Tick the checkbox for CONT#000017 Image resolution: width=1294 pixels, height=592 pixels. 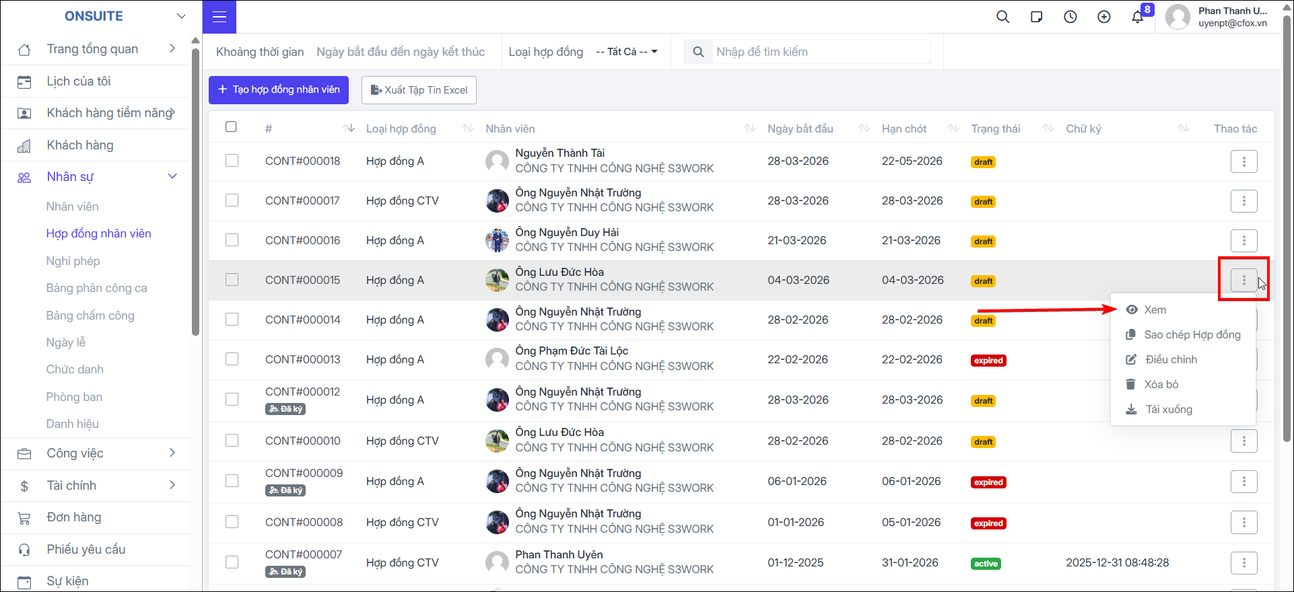[x=232, y=200]
